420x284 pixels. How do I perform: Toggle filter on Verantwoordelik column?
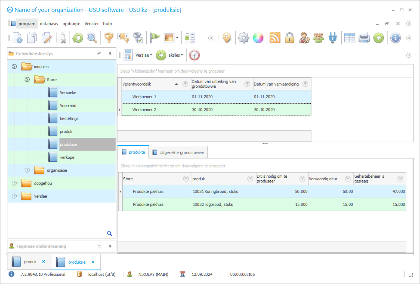(185, 84)
